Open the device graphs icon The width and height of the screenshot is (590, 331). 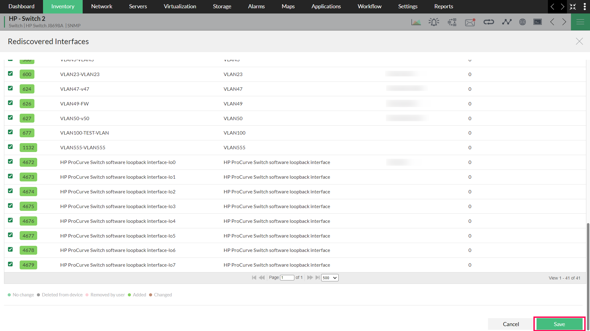(416, 22)
